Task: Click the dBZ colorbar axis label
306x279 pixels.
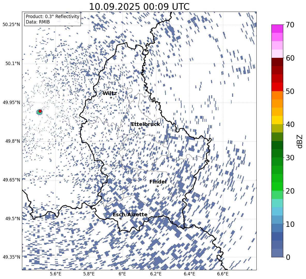Action: 300,141
